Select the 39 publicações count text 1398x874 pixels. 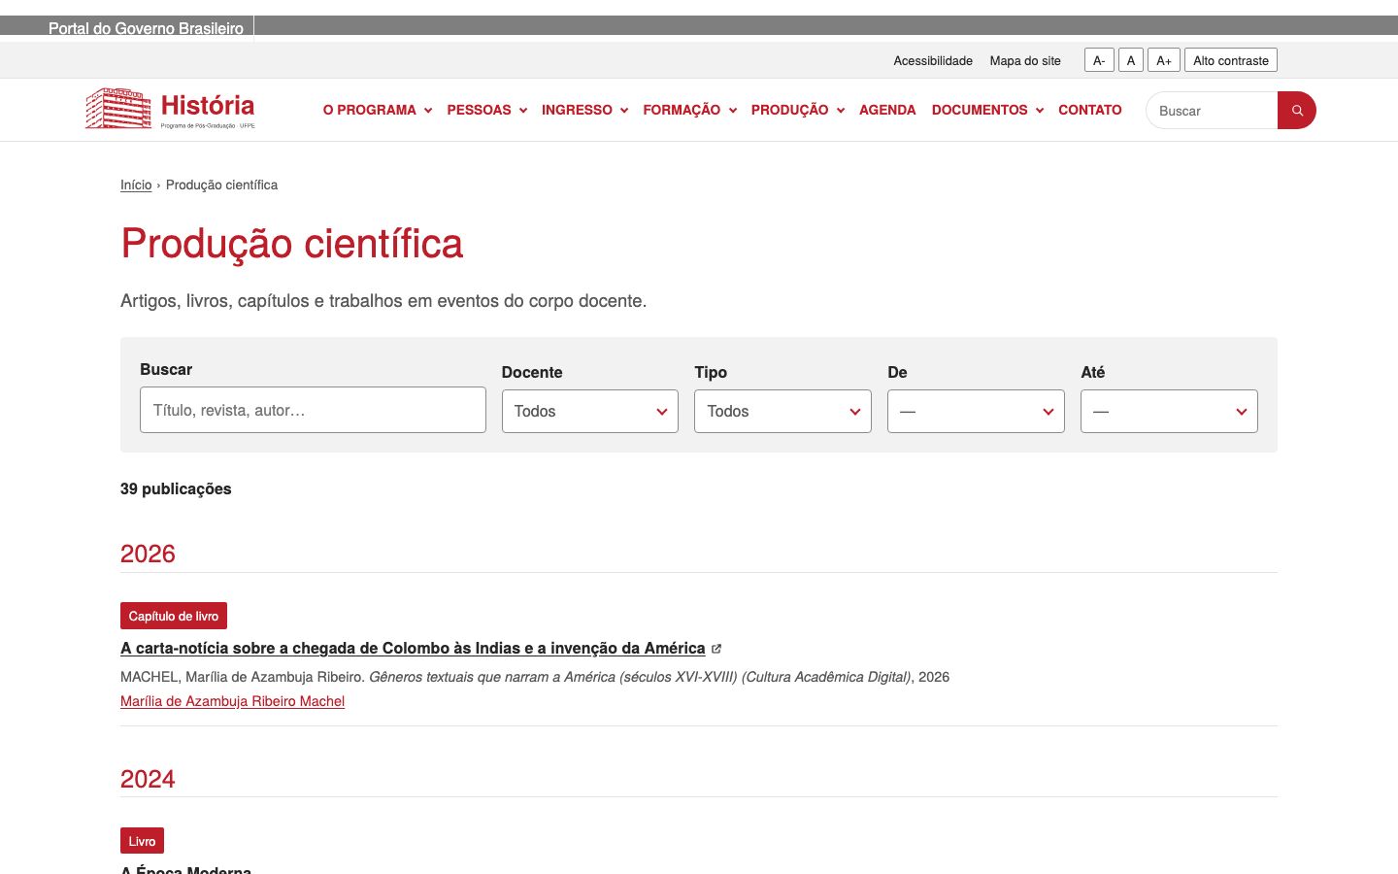[176, 488]
